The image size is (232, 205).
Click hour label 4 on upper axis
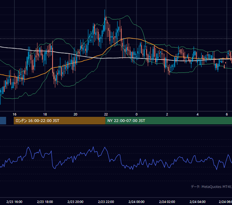tap(198, 114)
